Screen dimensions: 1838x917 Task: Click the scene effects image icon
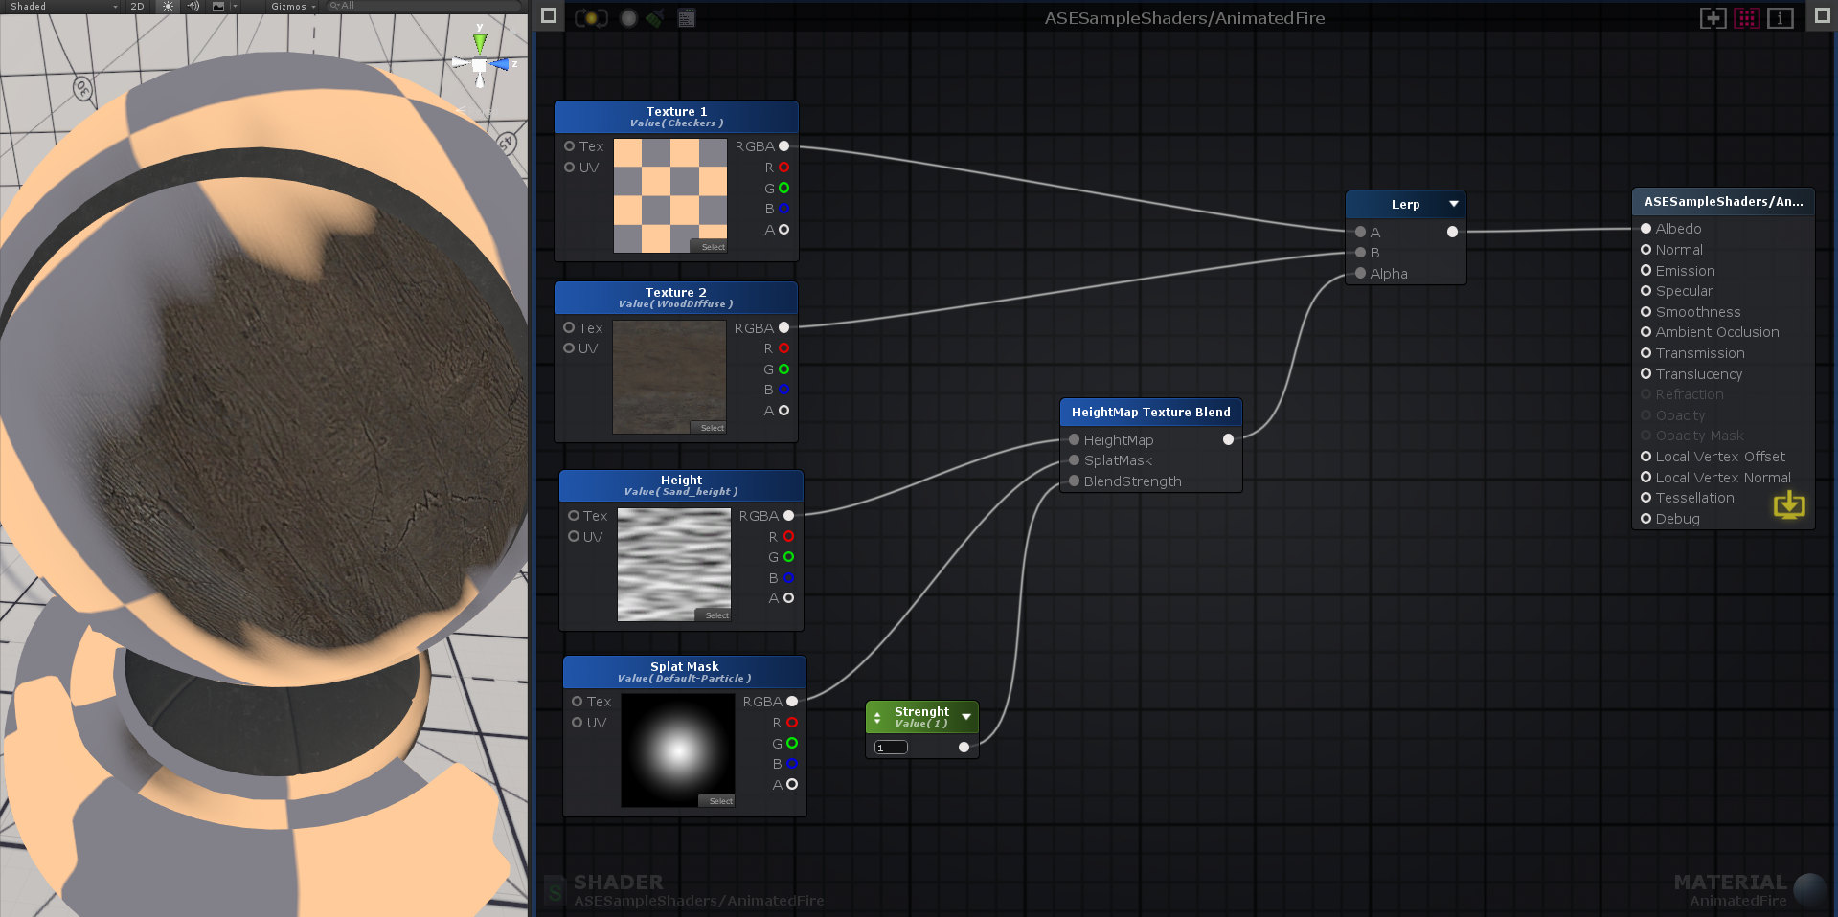tap(217, 6)
